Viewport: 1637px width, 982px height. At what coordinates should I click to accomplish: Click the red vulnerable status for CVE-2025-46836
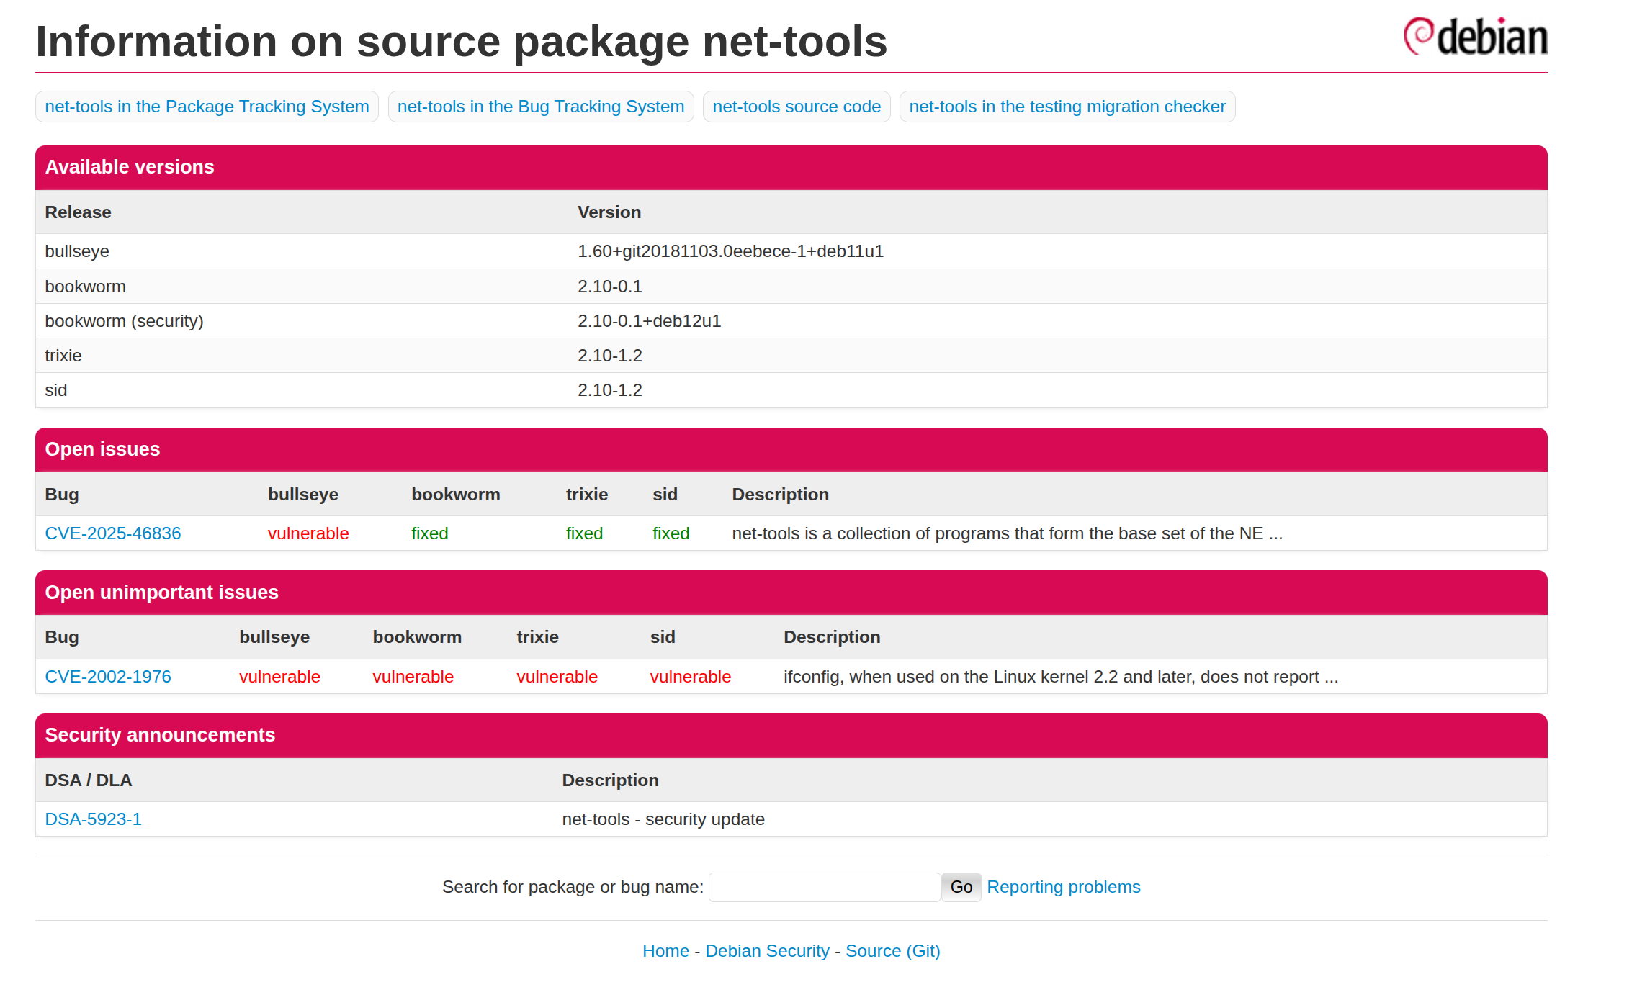point(308,533)
